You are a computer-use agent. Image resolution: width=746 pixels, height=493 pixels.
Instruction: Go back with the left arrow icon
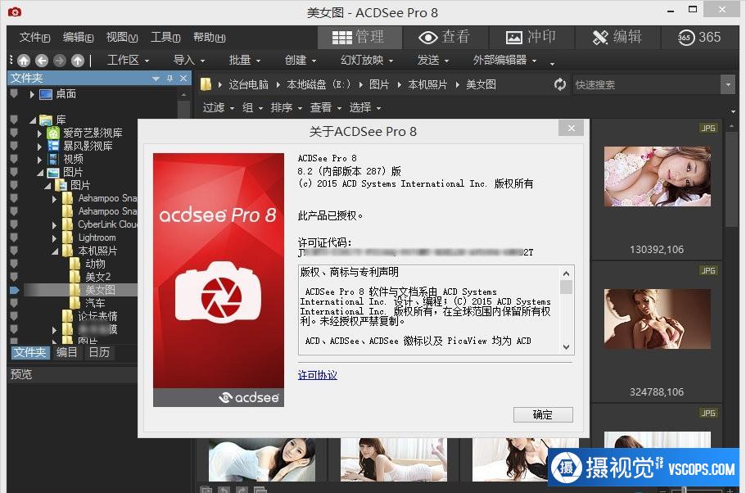pyautogui.click(x=42, y=60)
